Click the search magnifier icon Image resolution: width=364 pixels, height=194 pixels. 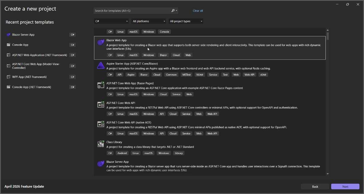coord(173,11)
